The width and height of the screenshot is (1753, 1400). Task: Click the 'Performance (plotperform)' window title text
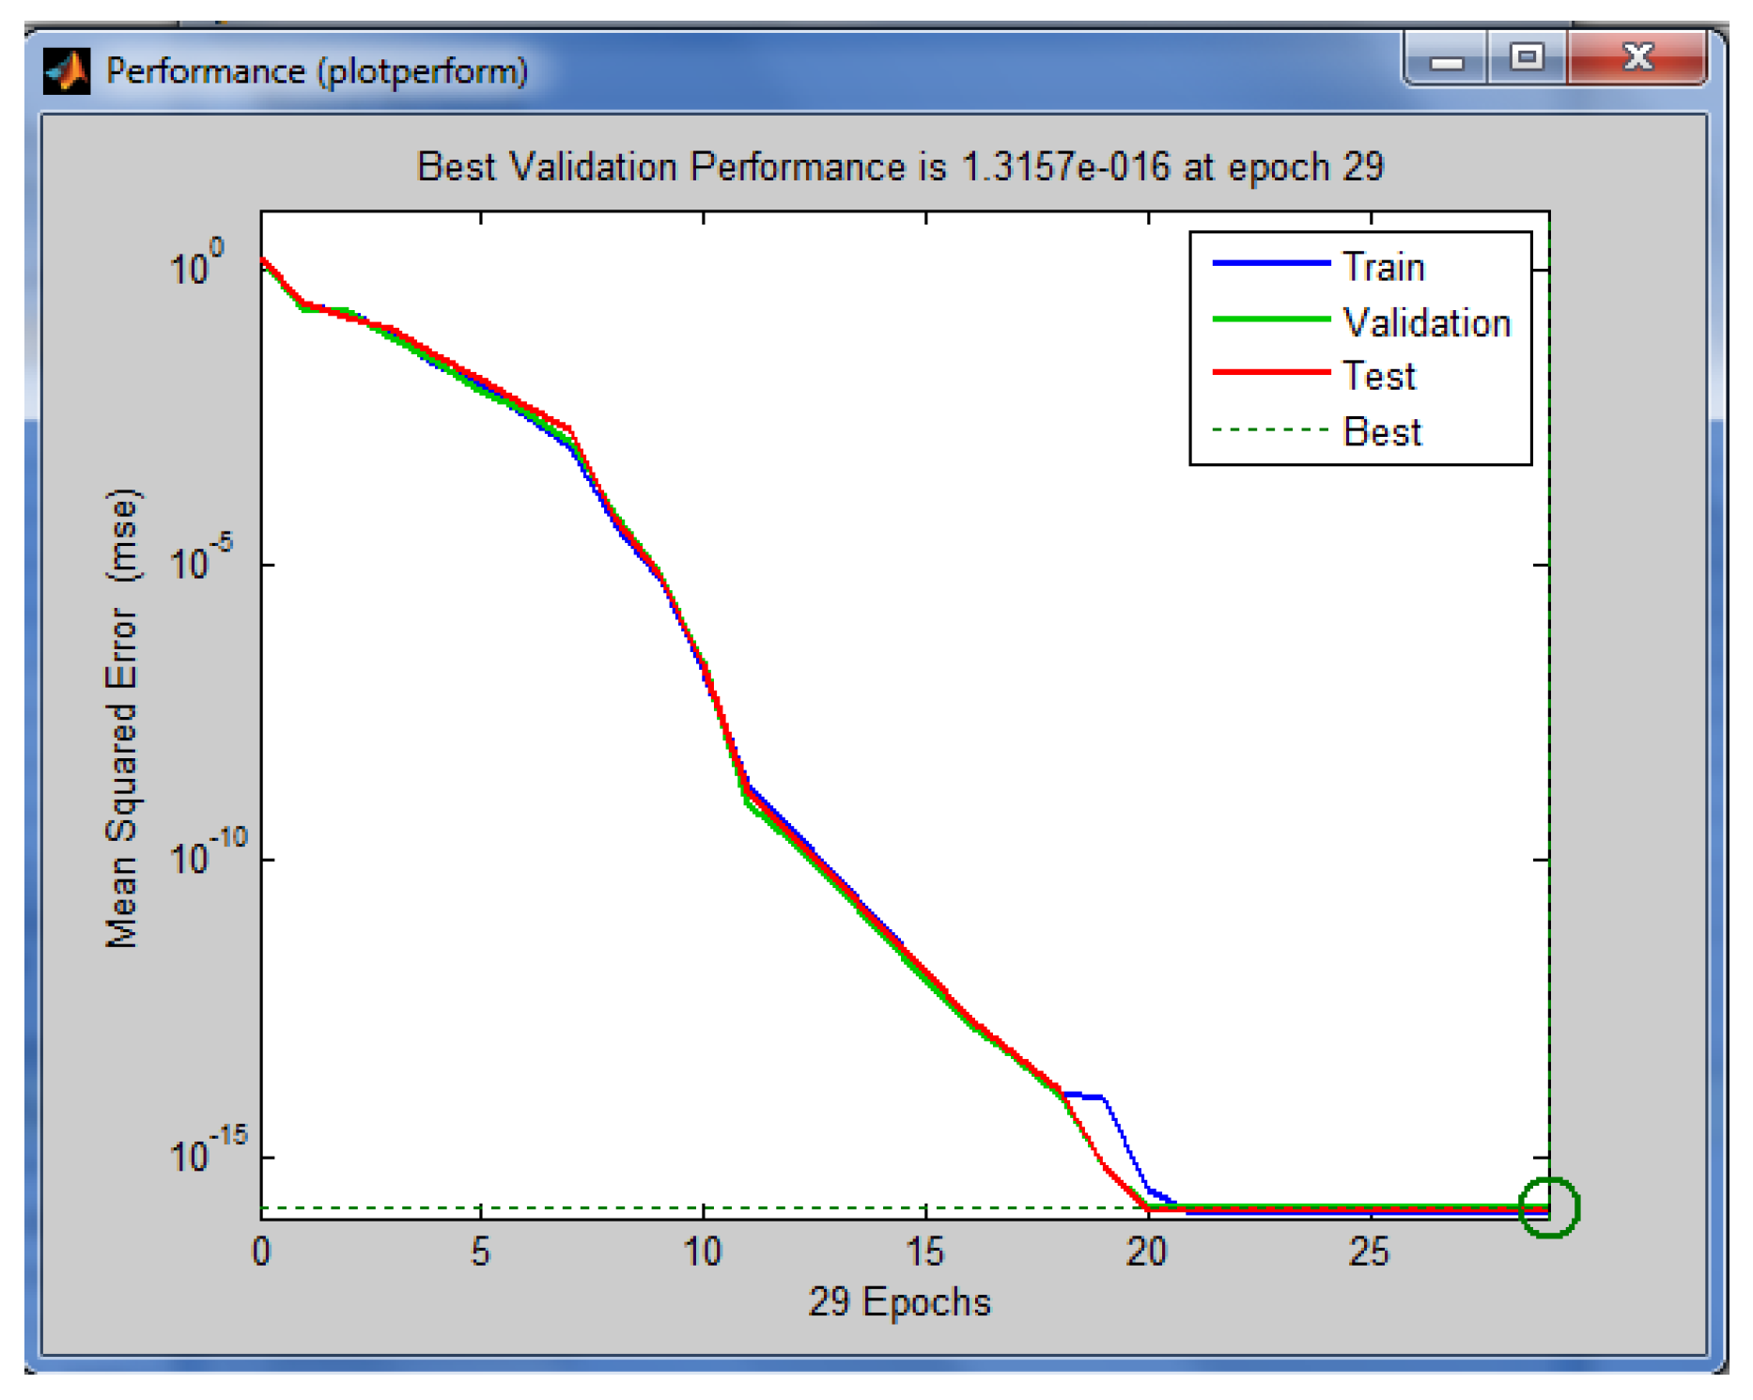point(317,71)
